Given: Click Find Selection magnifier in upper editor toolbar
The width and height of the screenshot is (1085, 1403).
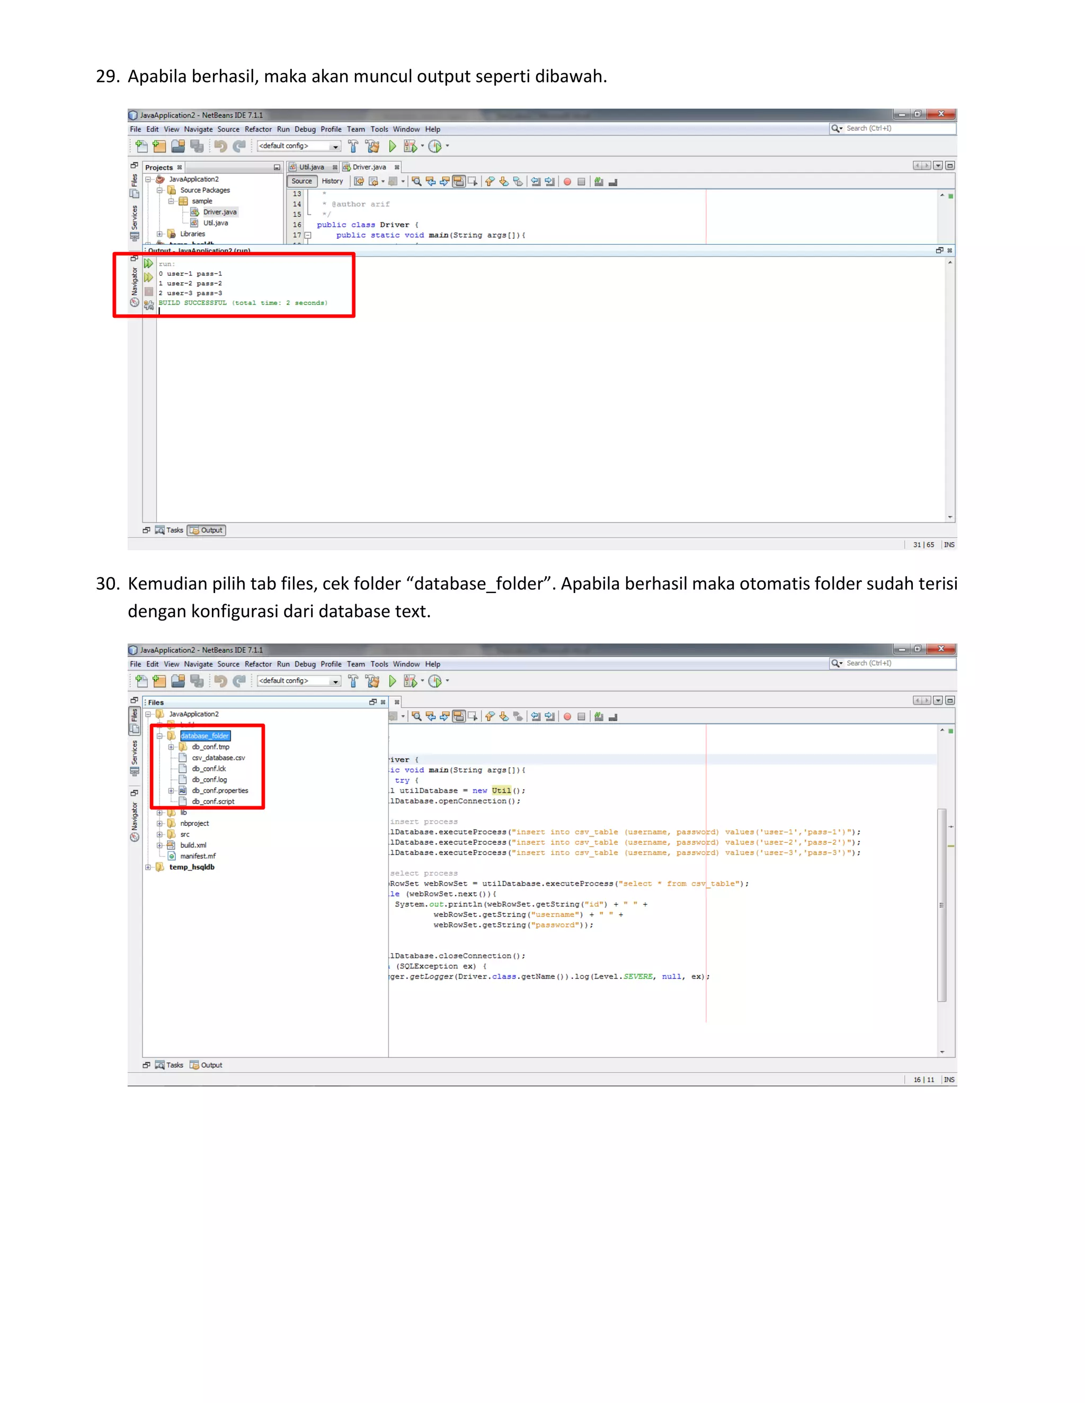Looking at the screenshot, I should click(416, 182).
